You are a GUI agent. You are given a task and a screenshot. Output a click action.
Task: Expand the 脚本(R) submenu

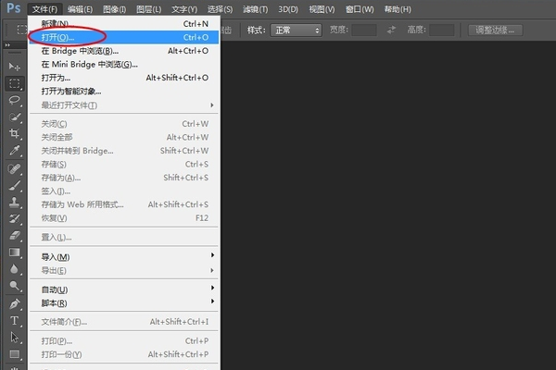click(124, 303)
